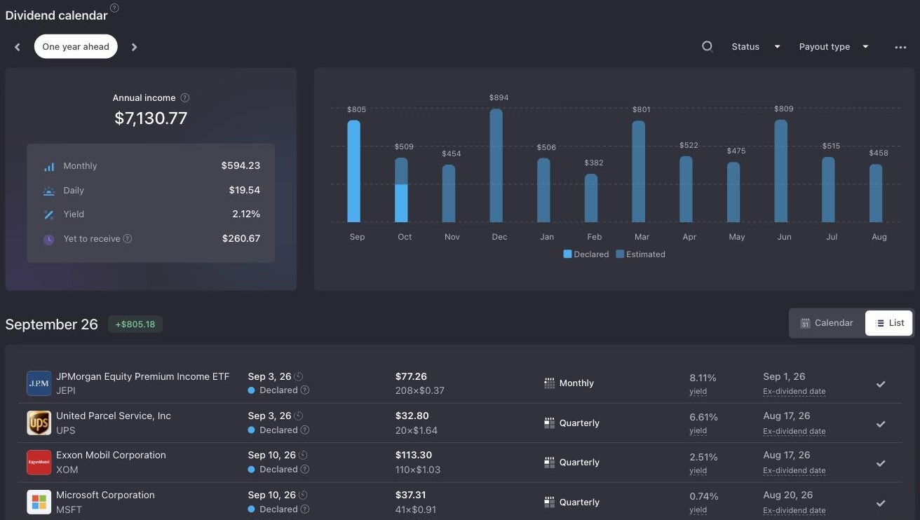Click the UPS company logo

click(x=39, y=423)
